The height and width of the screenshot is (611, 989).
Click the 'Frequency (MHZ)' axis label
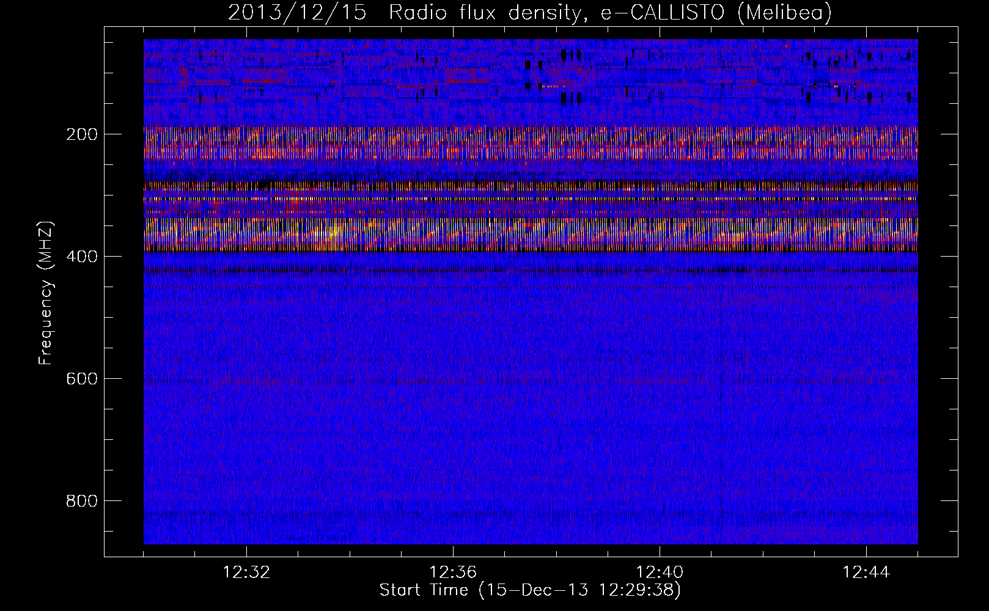[46, 293]
